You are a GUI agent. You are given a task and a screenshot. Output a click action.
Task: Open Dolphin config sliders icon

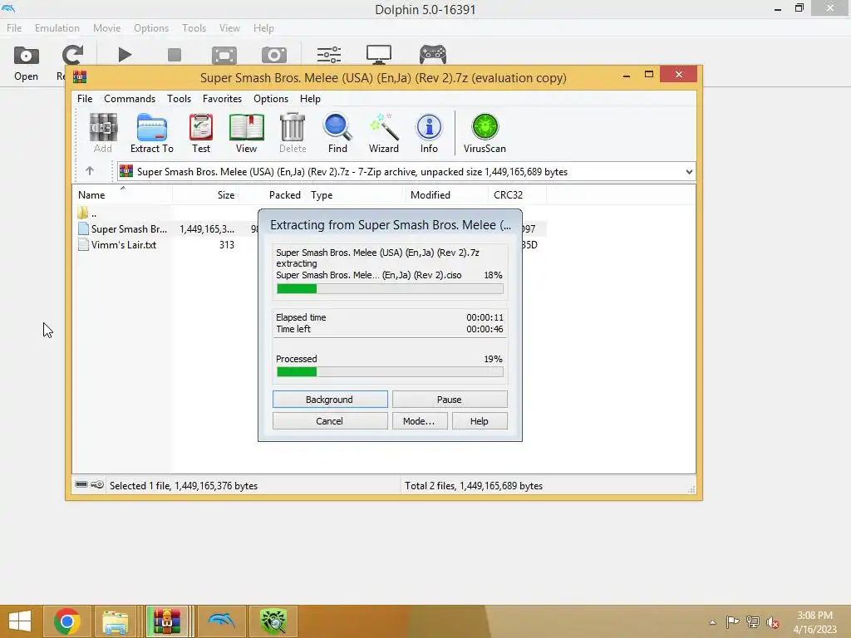pos(329,55)
